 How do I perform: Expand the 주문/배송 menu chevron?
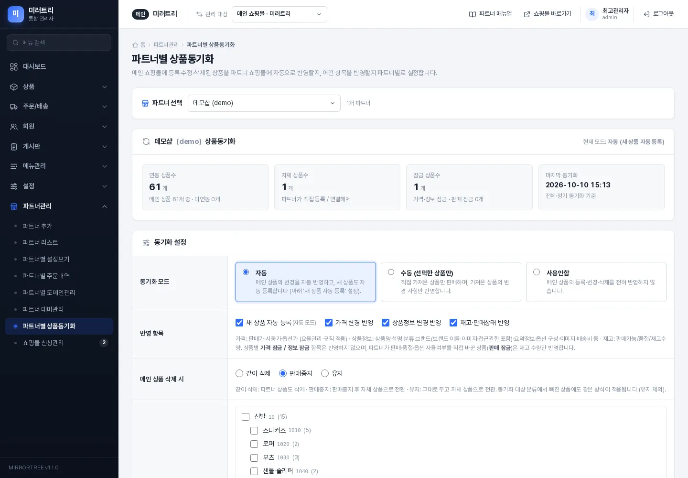point(105,107)
